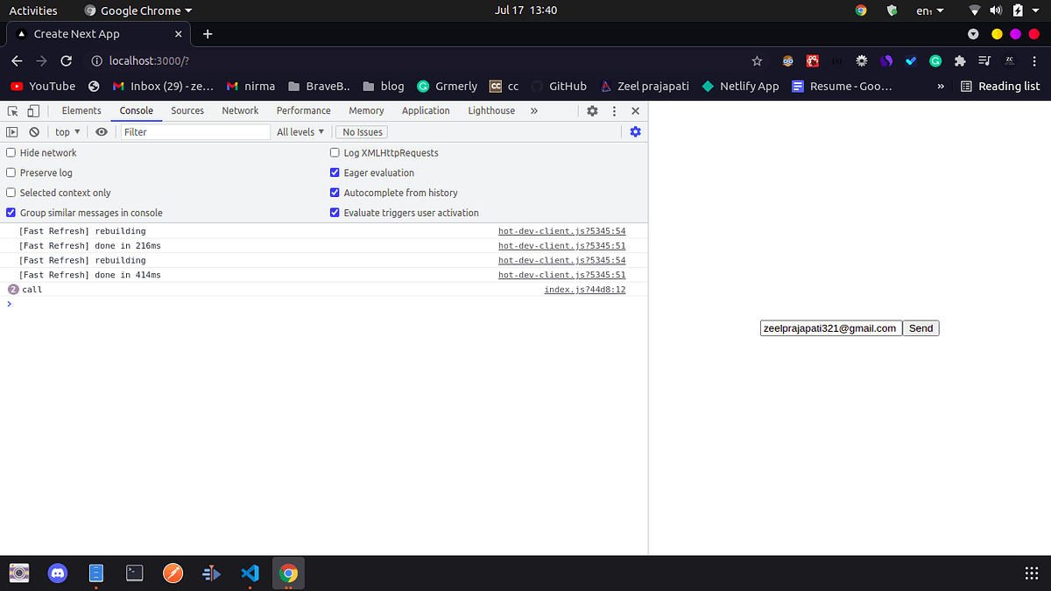Switch to the Sources tab
This screenshot has width=1051, height=591.
187,111
